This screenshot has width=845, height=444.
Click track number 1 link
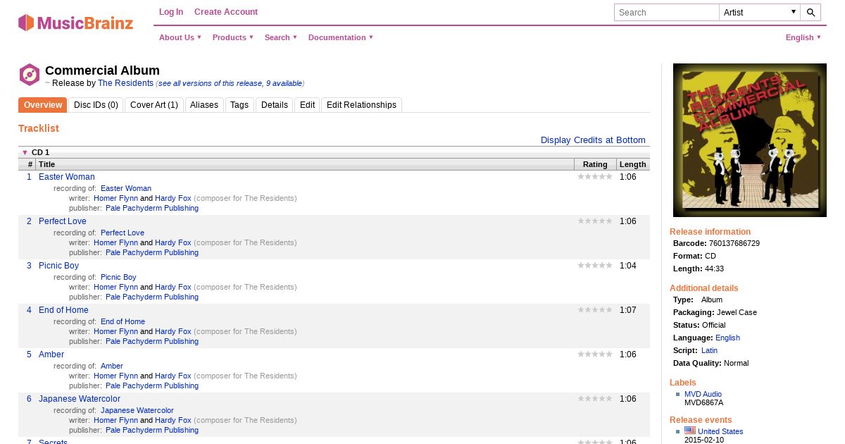[x=29, y=177]
